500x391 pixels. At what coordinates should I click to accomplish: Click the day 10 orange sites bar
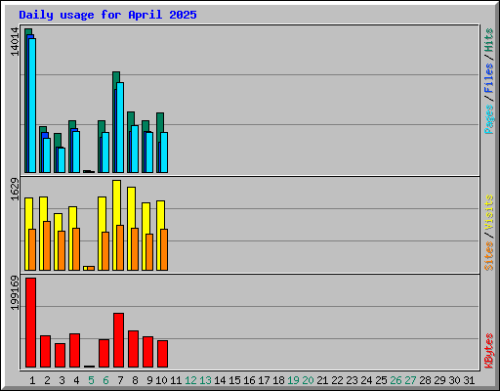[x=164, y=250]
